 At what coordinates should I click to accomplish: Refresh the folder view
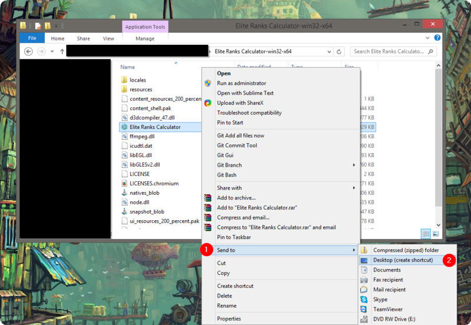[339, 52]
